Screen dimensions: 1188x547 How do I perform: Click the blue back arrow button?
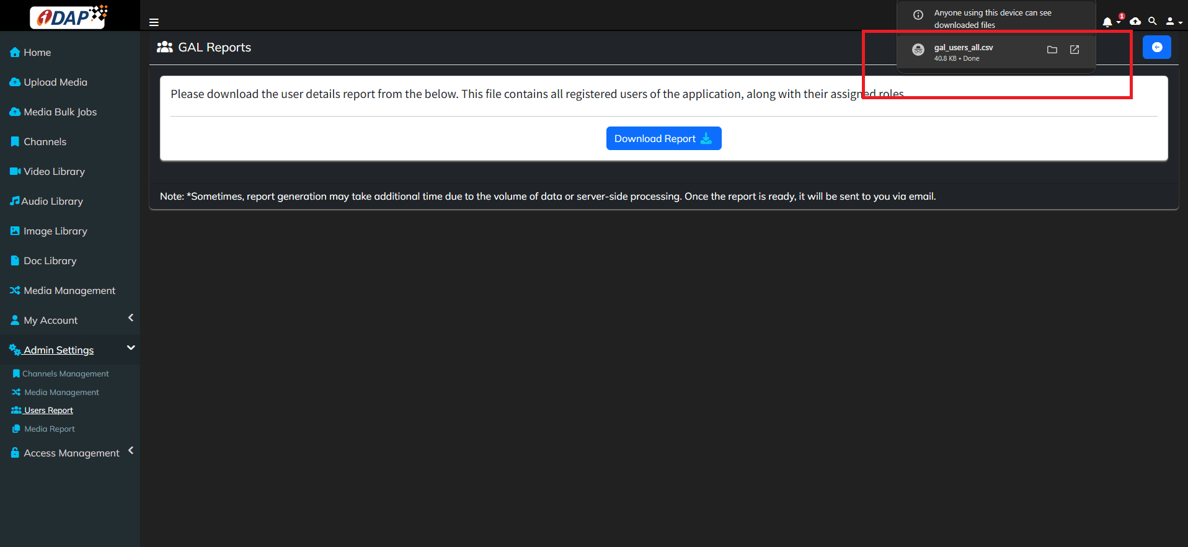click(x=1156, y=47)
